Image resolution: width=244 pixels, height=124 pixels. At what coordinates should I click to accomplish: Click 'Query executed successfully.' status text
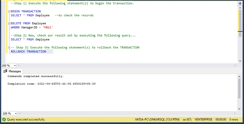[26, 120]
